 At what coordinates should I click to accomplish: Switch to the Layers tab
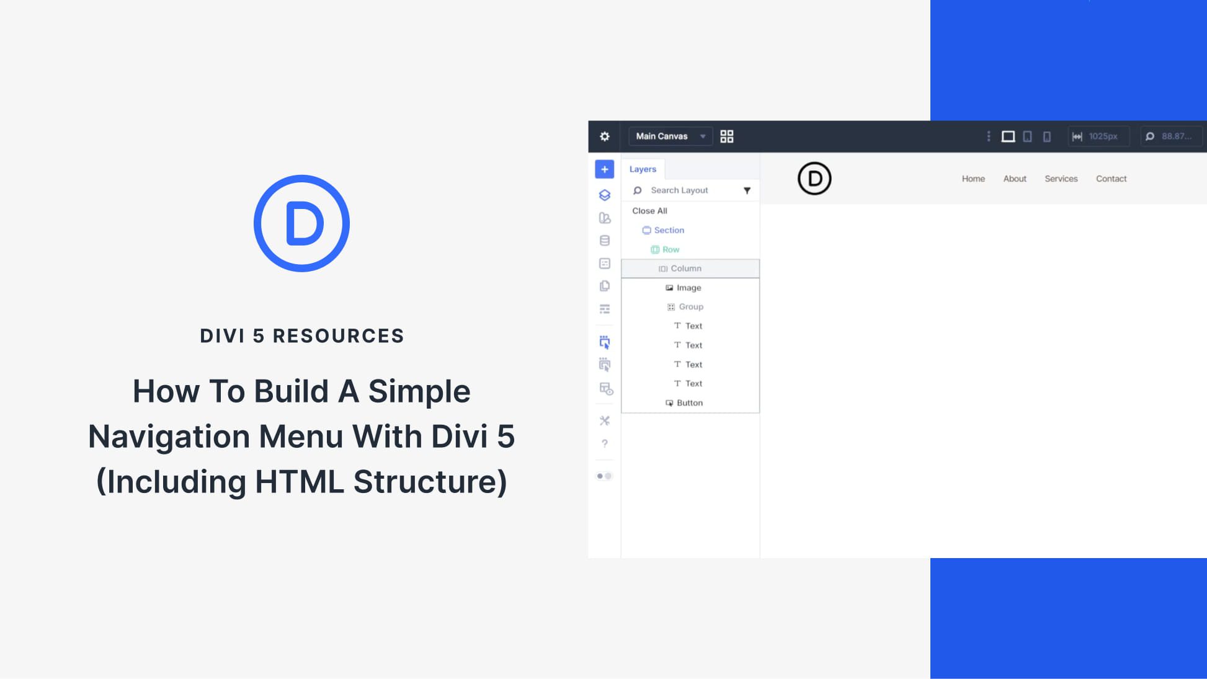pyautogui.click(x=643, y=169)
